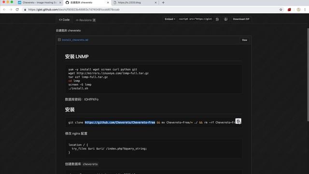Open the red browser extension icon
309x174 pixels.
click(x=289, y=10)
